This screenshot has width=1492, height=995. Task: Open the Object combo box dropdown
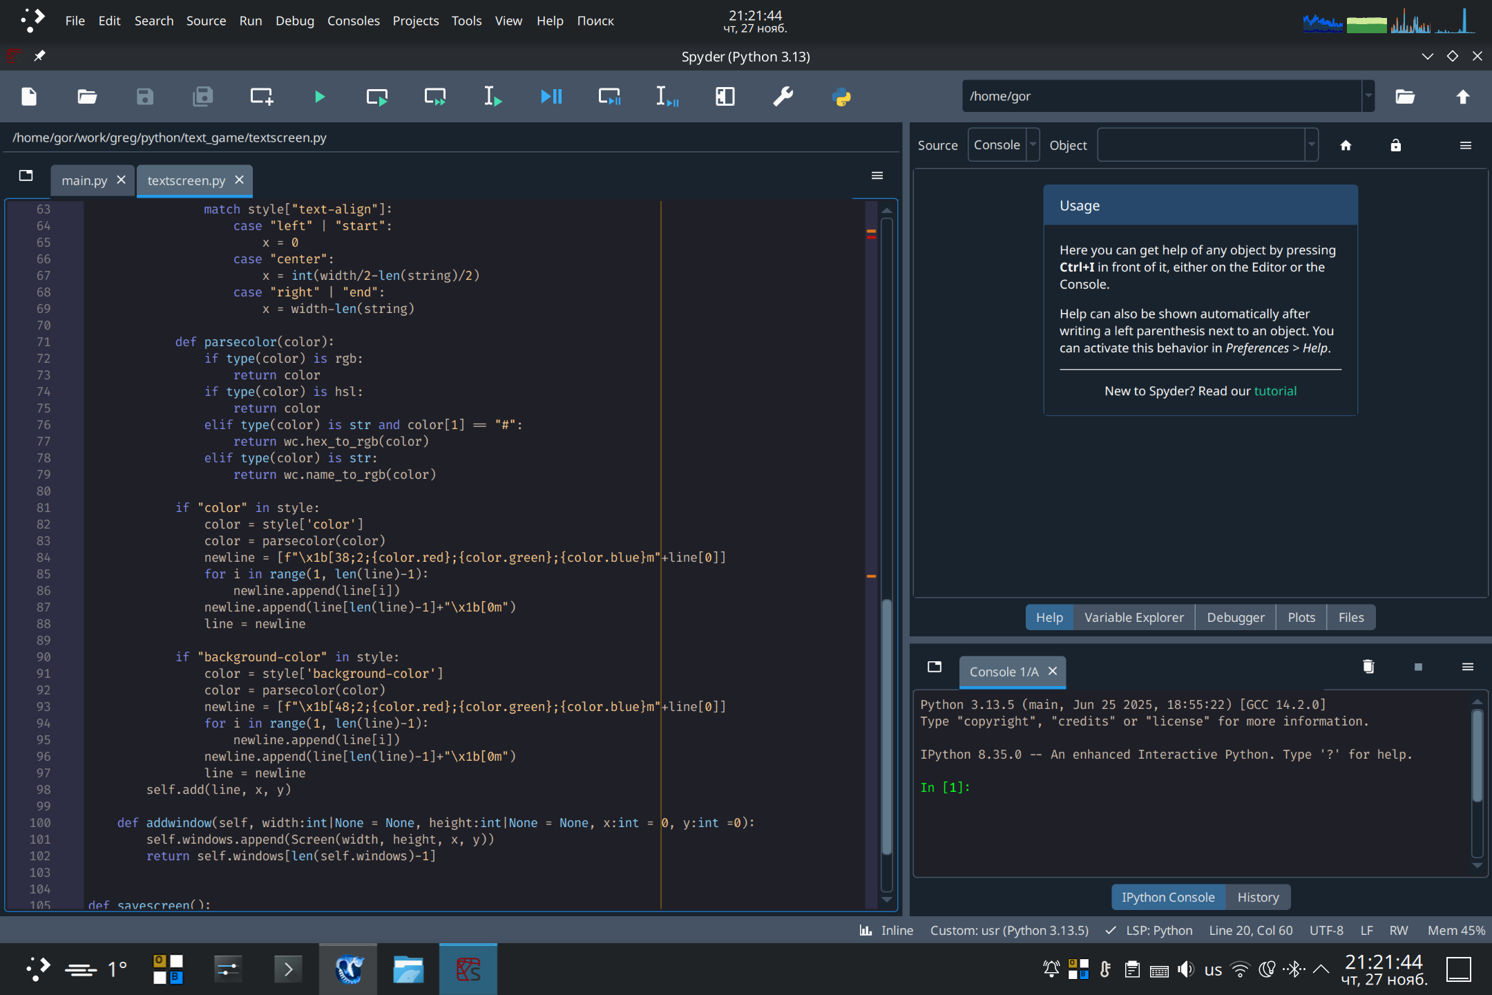tap(1311, 145)
